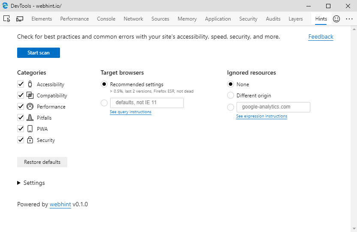Click the Categories heading
This screenshot has height=232, width=357.
[32, 73]
